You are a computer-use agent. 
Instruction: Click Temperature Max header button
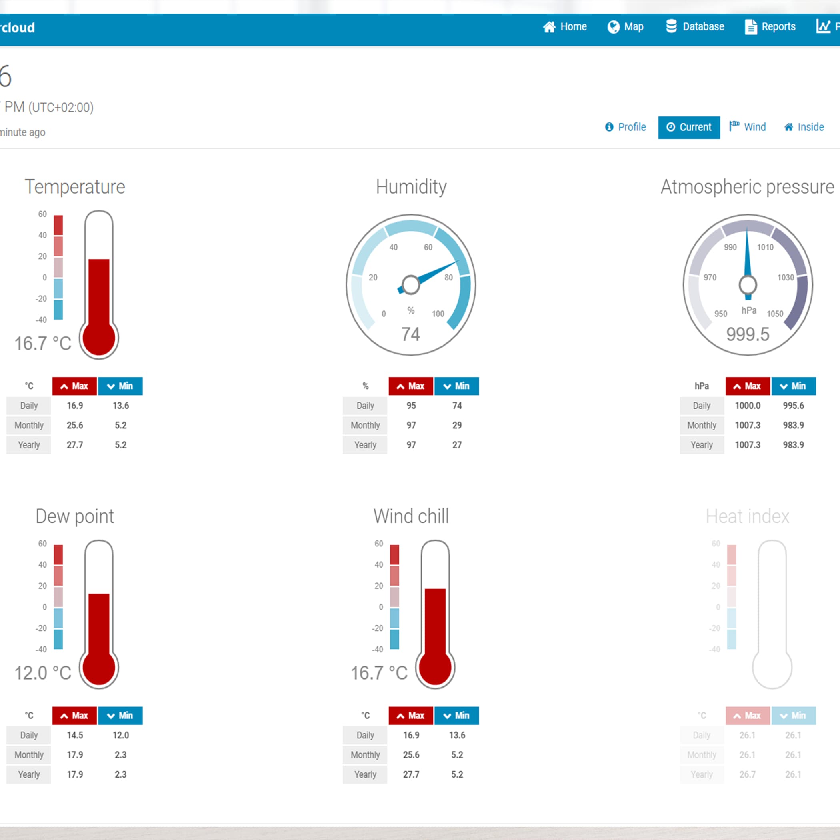click(x=74, y=386)
